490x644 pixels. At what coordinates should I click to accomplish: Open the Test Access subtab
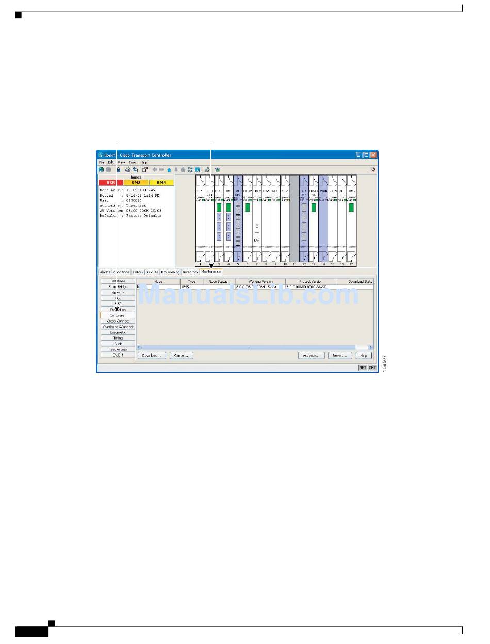click(x=118, y=349)
